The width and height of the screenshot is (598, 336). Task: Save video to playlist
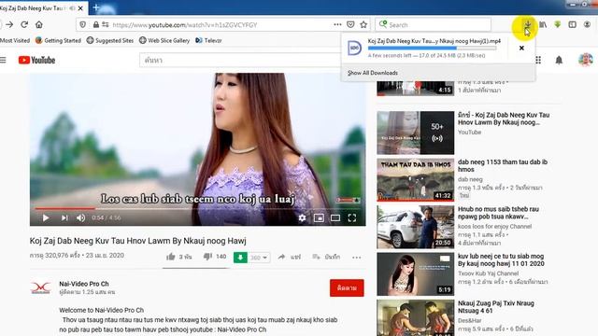(x=326, y=258)
